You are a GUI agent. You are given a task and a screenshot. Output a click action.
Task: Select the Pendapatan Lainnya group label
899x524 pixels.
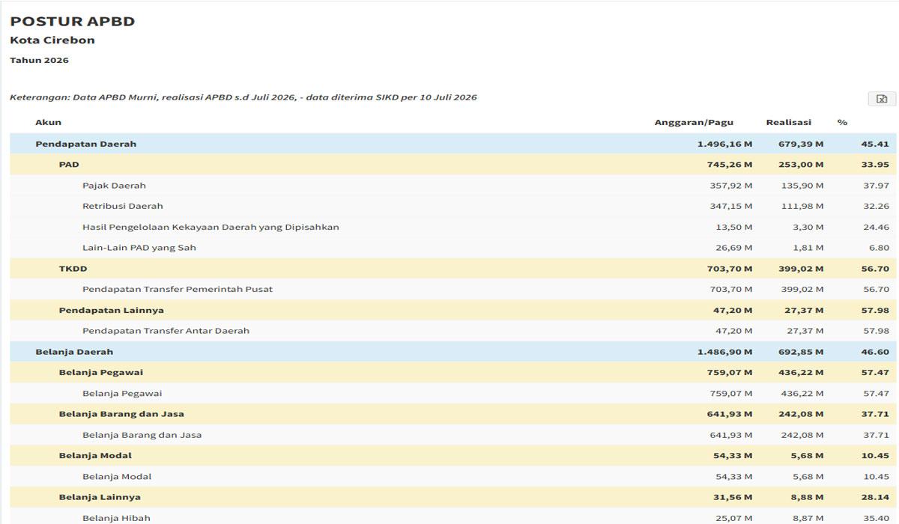coord(112,310)
